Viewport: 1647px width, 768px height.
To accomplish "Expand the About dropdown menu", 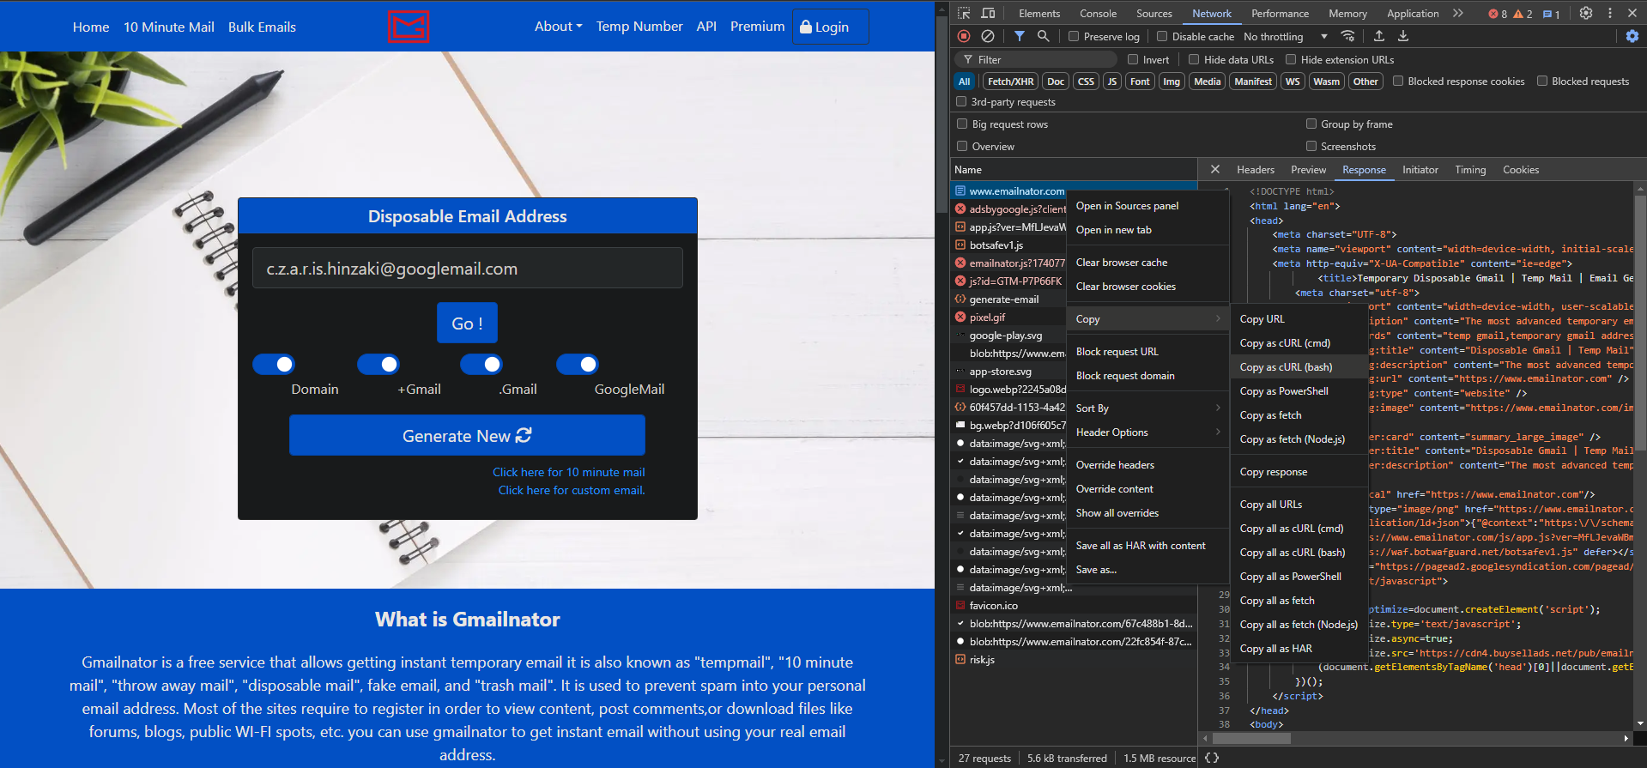I will 558,27.
